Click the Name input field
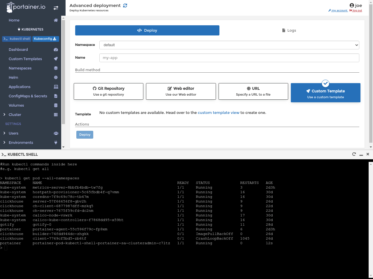 229,58
